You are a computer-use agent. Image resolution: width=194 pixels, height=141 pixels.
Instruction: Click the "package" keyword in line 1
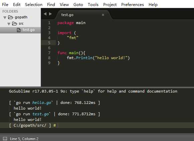click(x=65, y=23)
